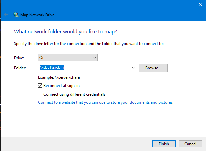The image size is (206, 151).
Task: Click the 'Specify the drive letter' instruction text
Action: point(89,44)
